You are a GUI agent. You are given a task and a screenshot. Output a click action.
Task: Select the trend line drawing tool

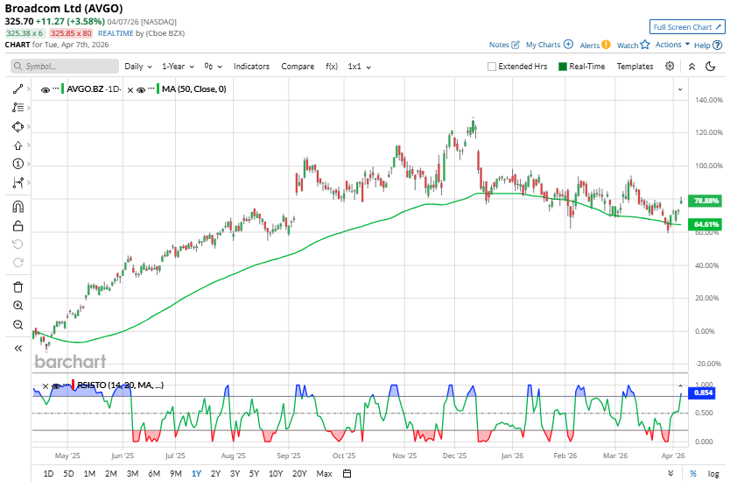click(x=18, y=89)
